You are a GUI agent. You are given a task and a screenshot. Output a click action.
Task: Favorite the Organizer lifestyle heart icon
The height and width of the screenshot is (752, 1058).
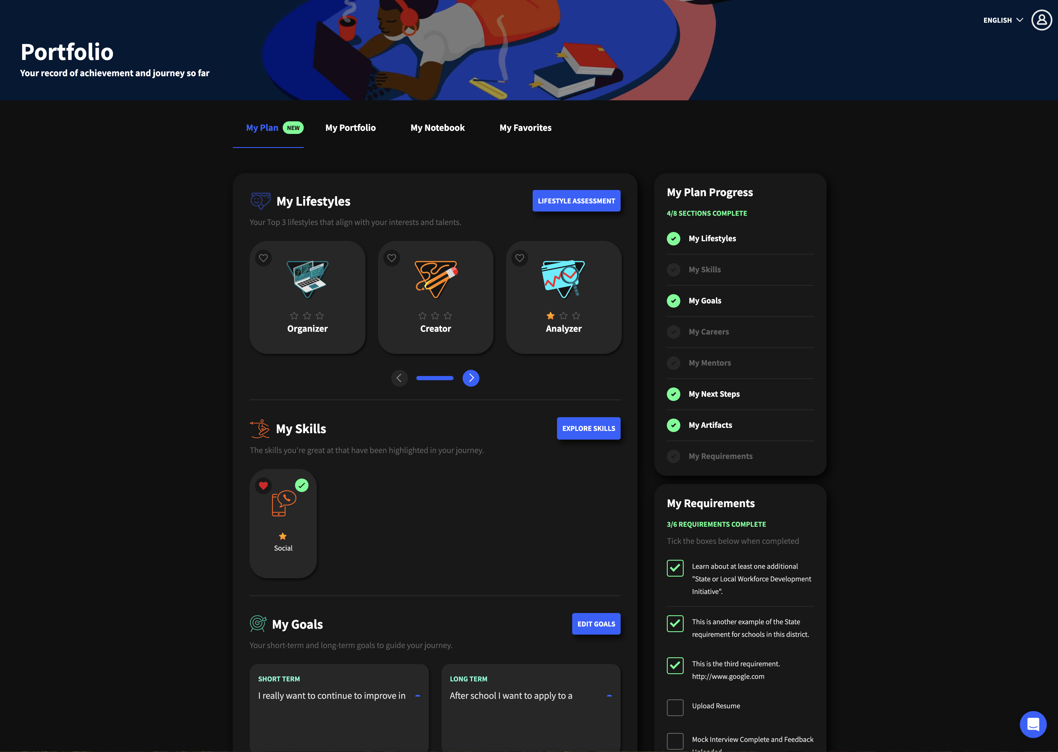tap(263, 258)
